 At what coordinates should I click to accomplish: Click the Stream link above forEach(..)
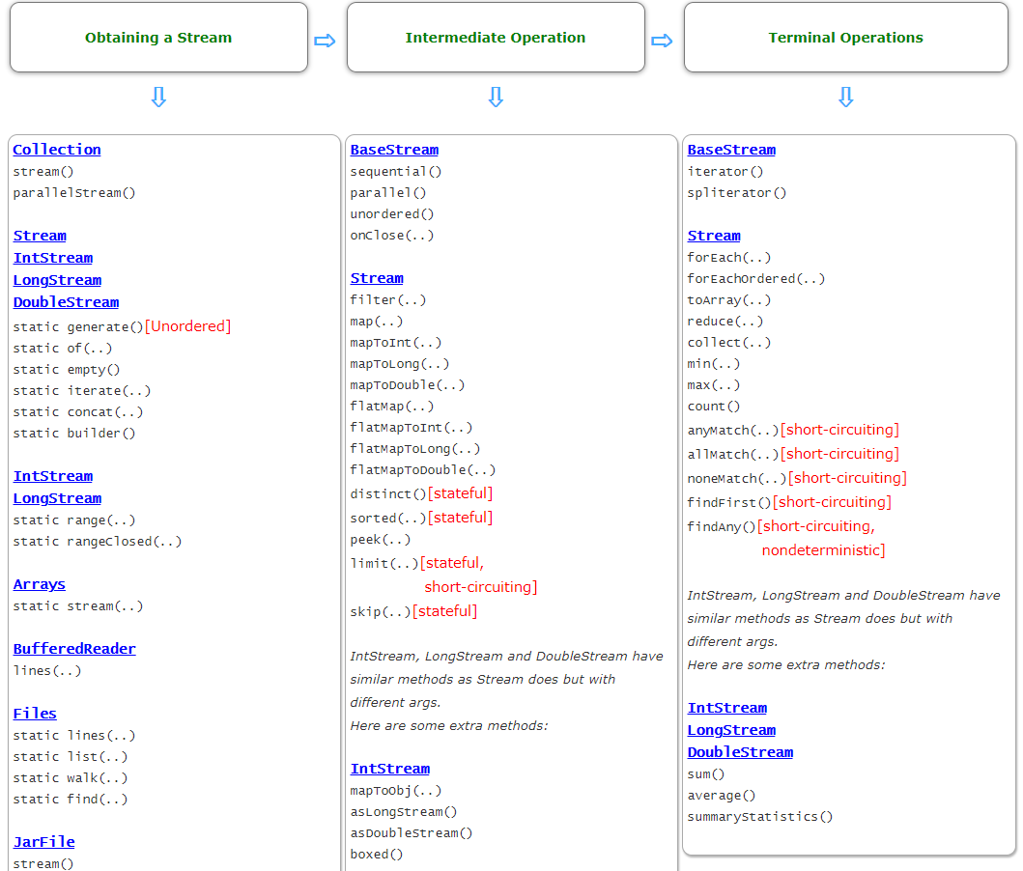pos(714,236)
